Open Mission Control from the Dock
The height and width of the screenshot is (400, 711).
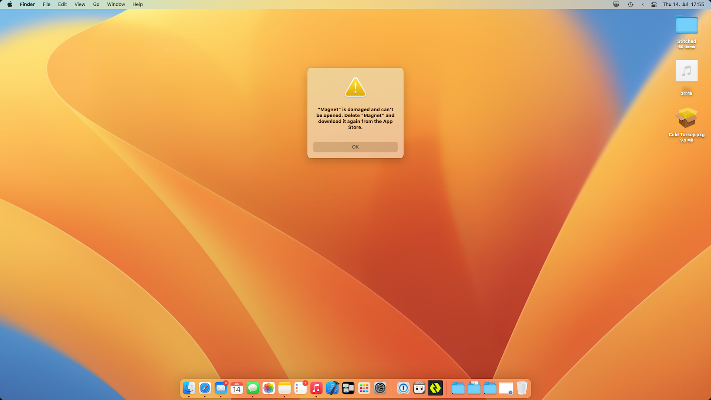pyautogui.click(x=348, y=388)
